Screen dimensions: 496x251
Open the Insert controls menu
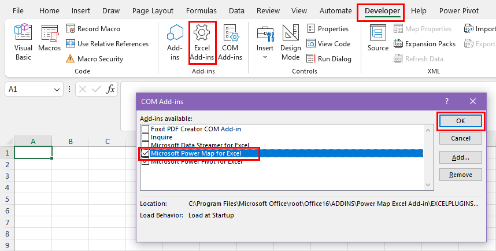click(x=265, y=42)
